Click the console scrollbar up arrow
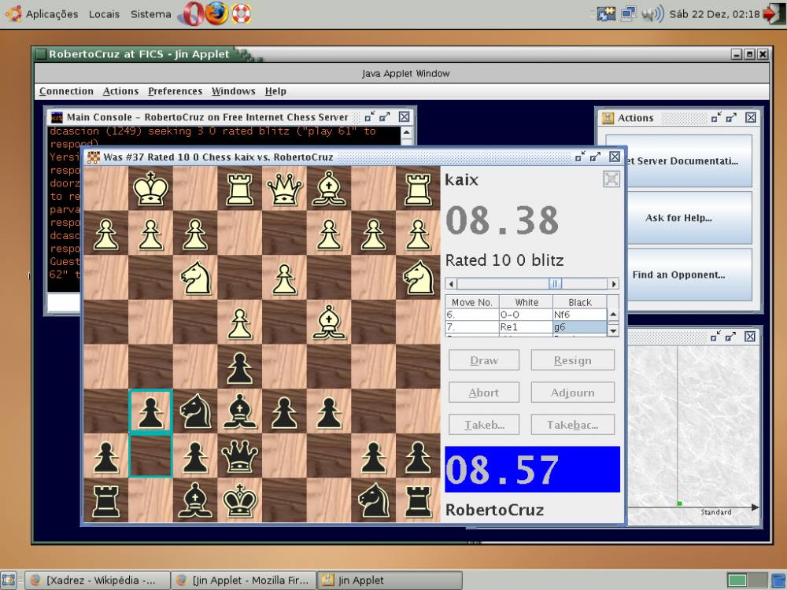 pos(407,132)
